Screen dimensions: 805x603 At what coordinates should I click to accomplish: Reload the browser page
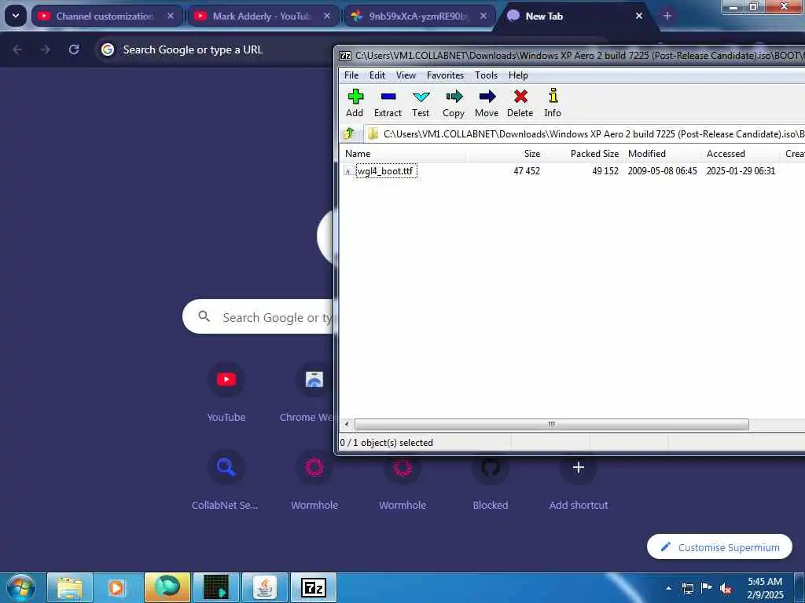(x=74, y=49)
